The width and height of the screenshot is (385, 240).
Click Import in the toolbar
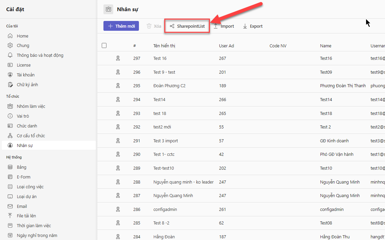(x=224, y=26)
